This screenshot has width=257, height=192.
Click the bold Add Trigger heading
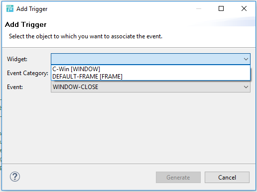coord(26,25)
